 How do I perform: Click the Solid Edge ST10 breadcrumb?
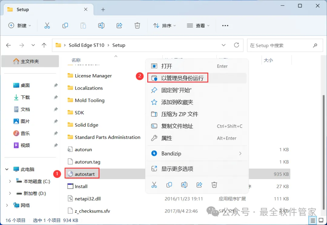[x=86, y=45]
